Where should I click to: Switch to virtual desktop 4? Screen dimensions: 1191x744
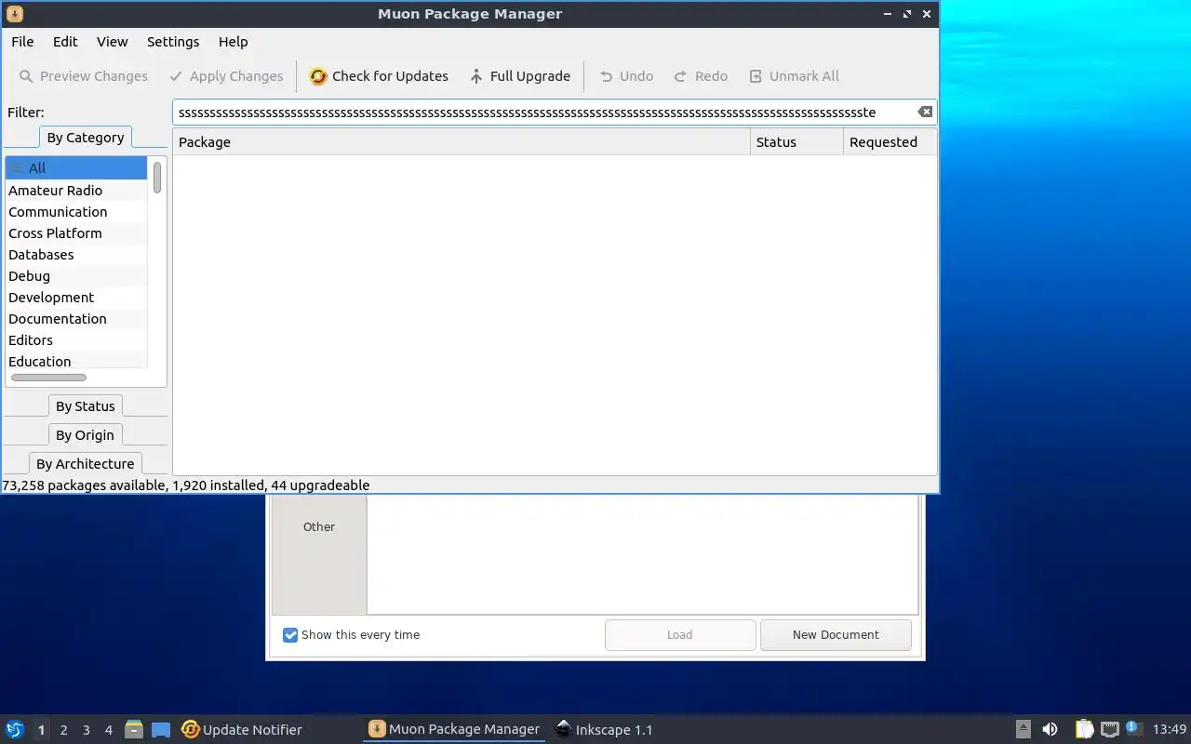[108, 730]
